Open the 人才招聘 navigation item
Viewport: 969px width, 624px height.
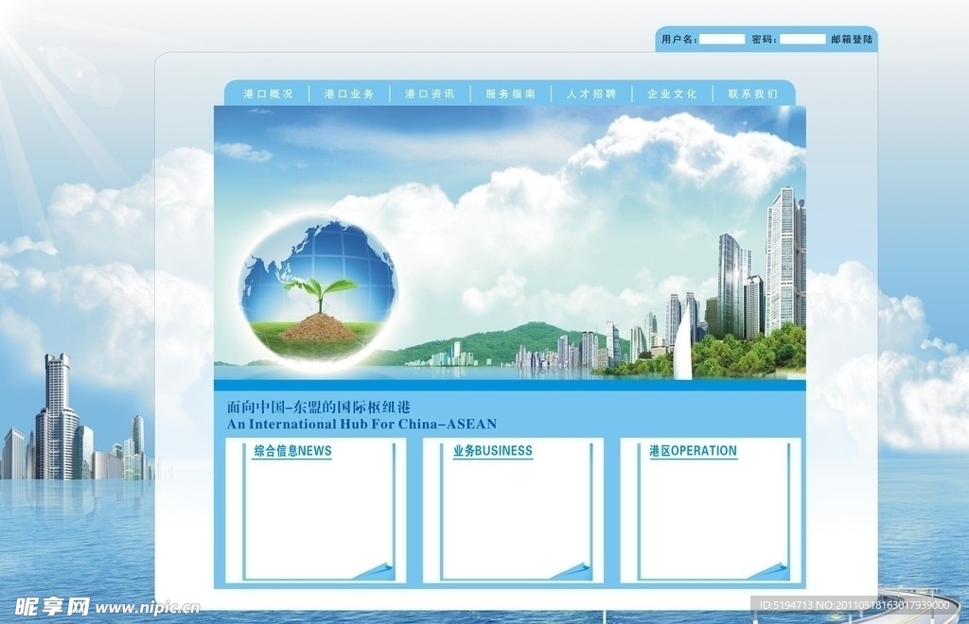click(591, 94)
